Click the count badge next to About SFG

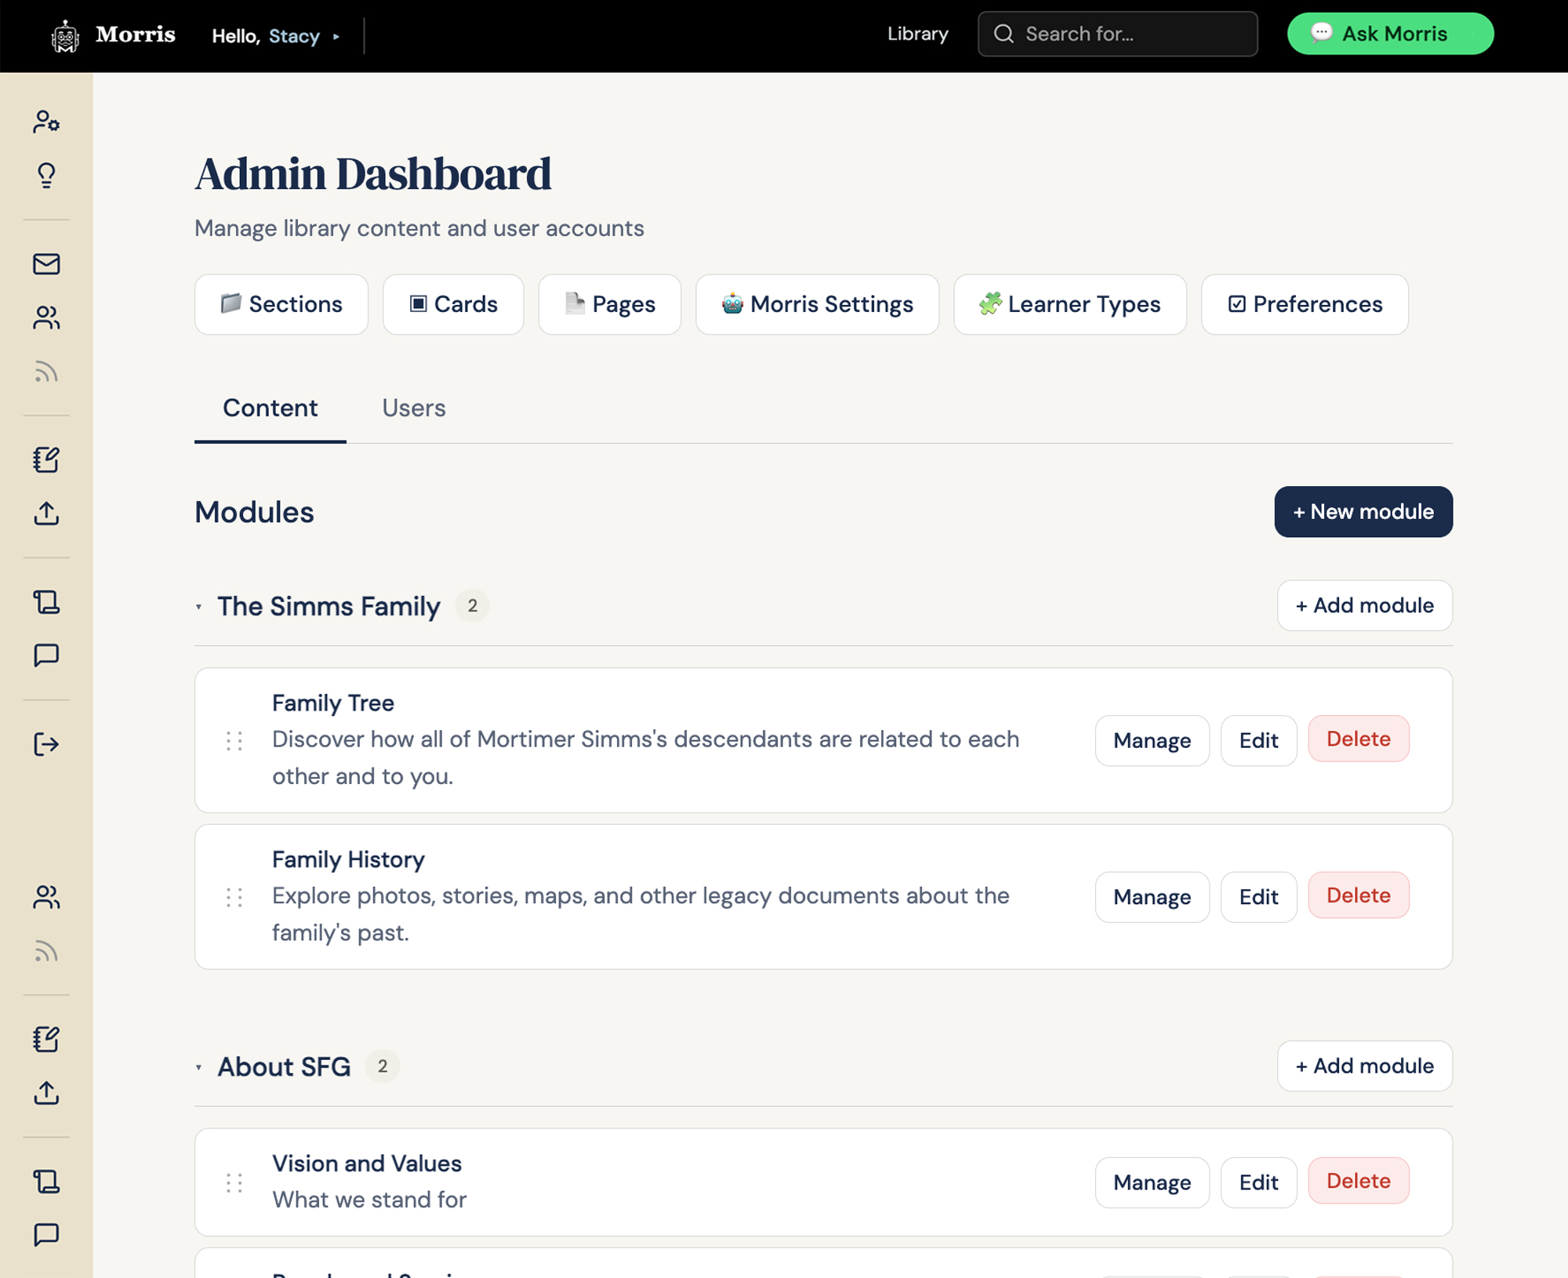[x=383, y=1066]
